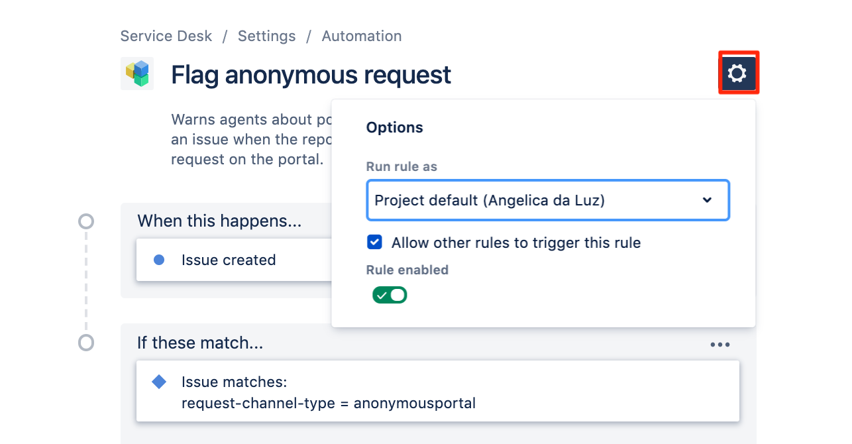Open the Run rule as dropdown

click(548, 200)
